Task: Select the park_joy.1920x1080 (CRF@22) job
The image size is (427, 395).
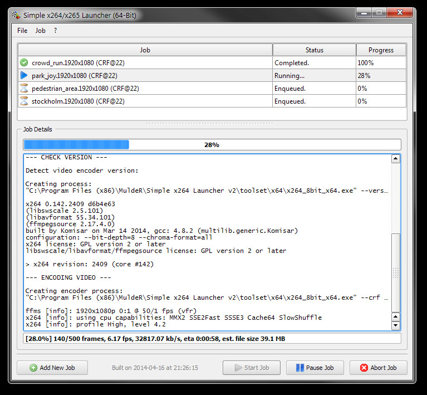Action: [145, 76]
